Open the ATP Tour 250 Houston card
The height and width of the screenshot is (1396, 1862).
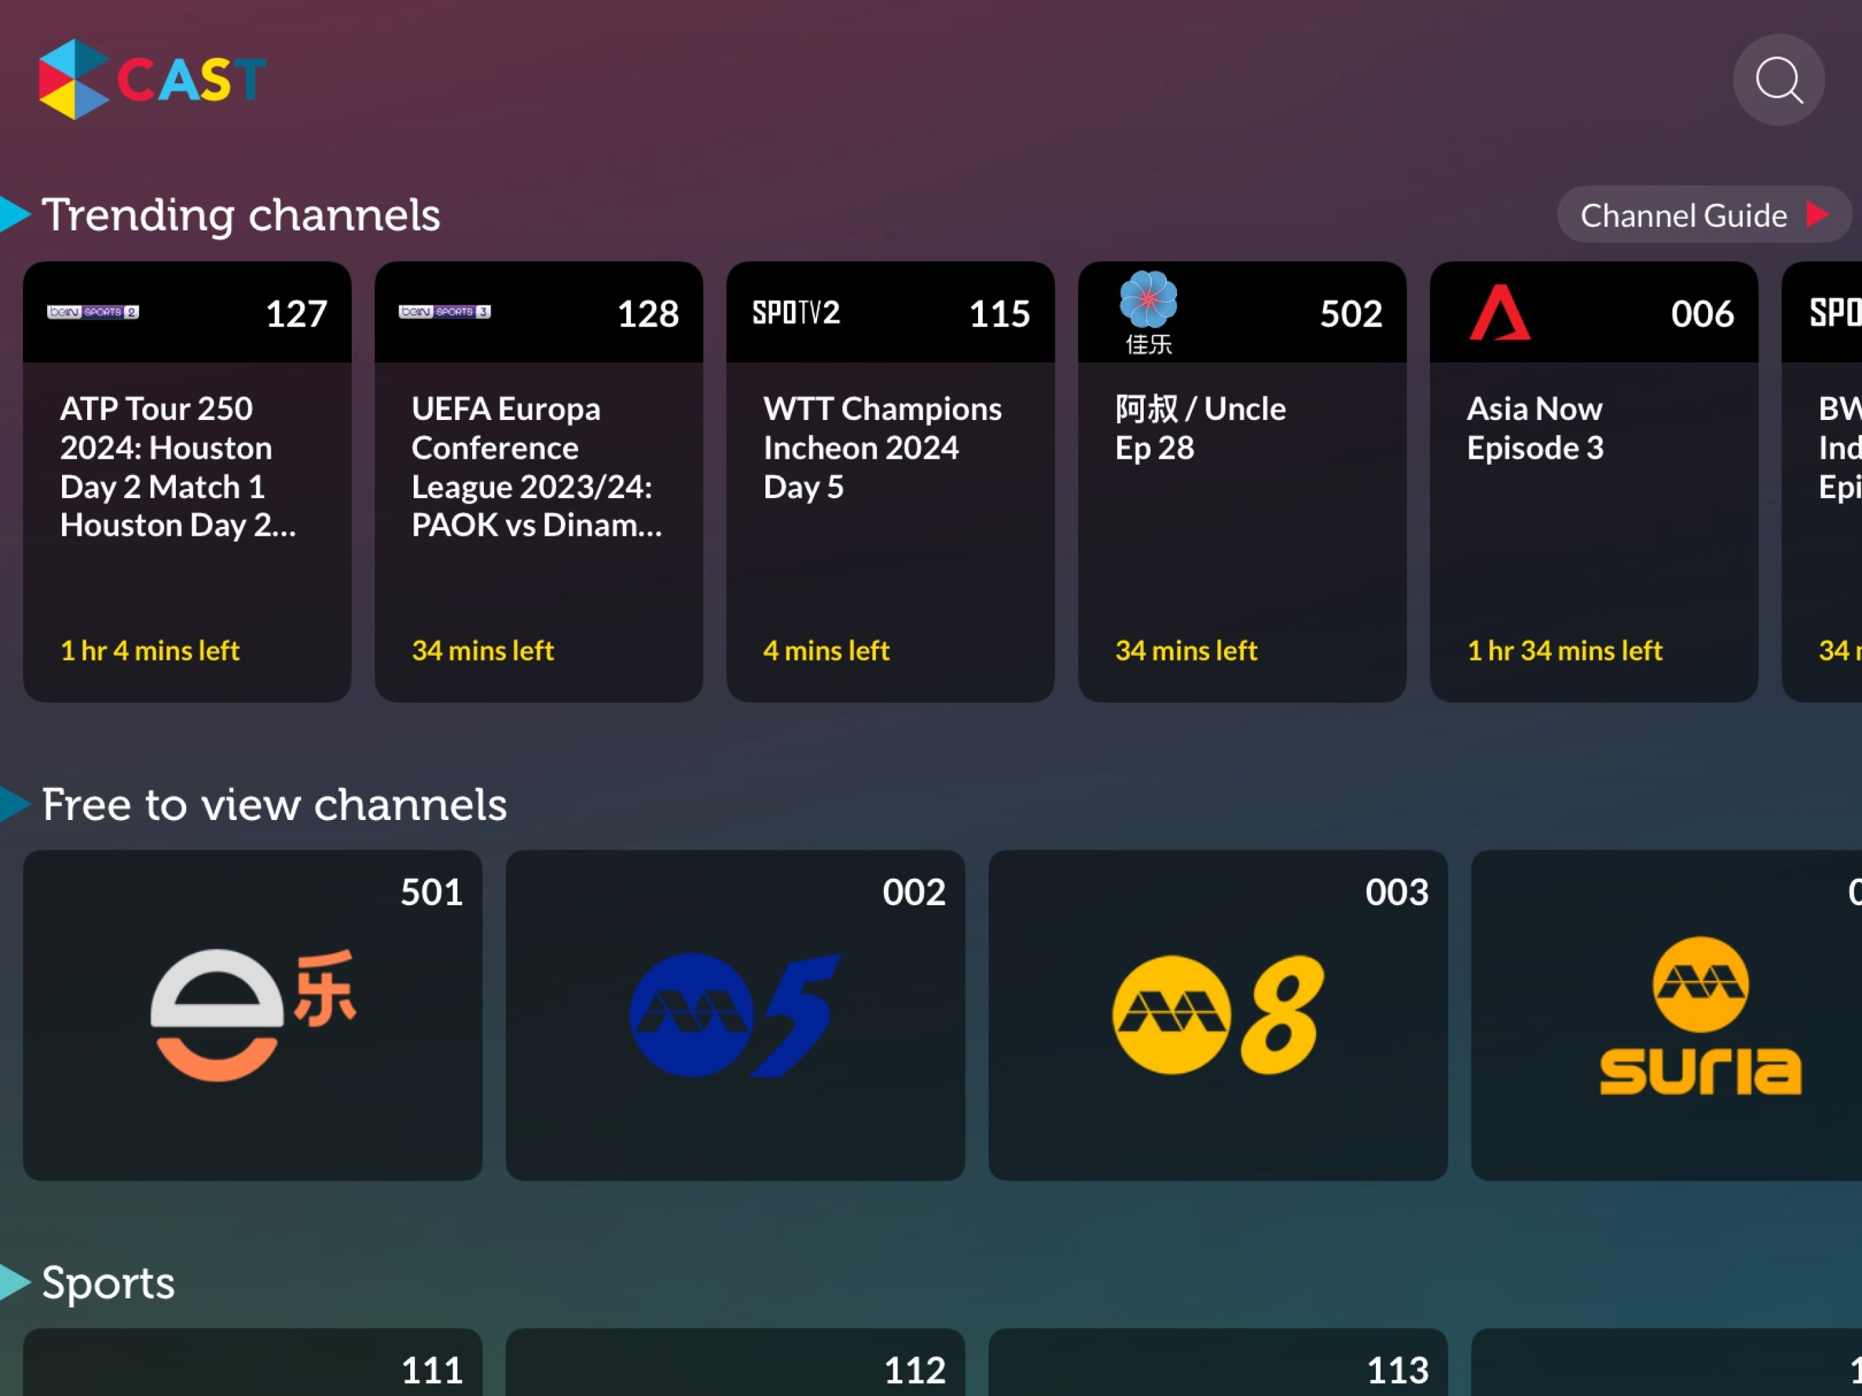coord(187,482)
